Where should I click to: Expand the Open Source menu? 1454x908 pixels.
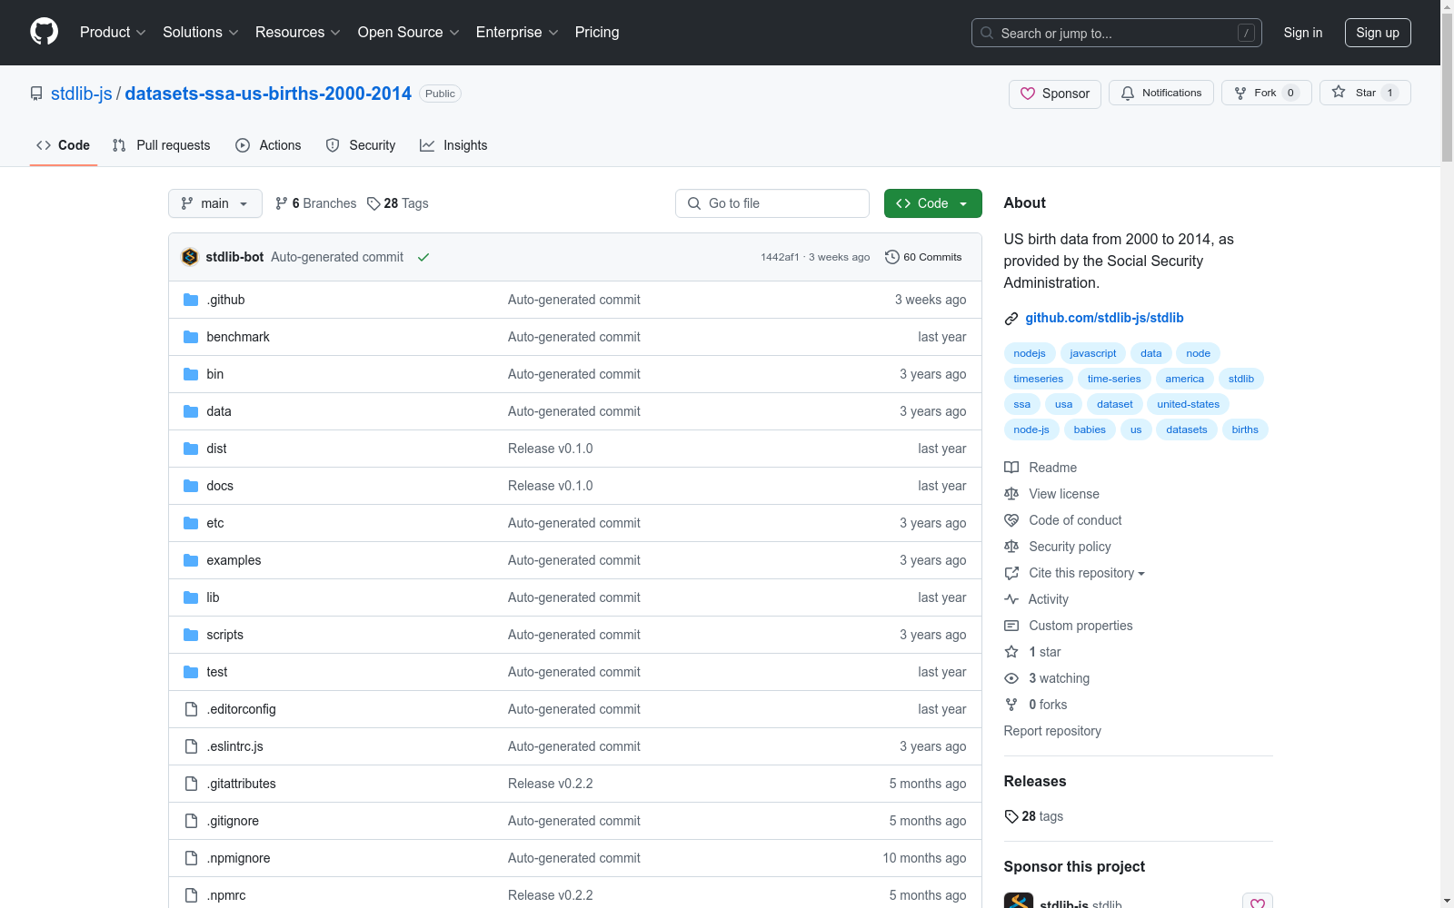pos(409,32)
